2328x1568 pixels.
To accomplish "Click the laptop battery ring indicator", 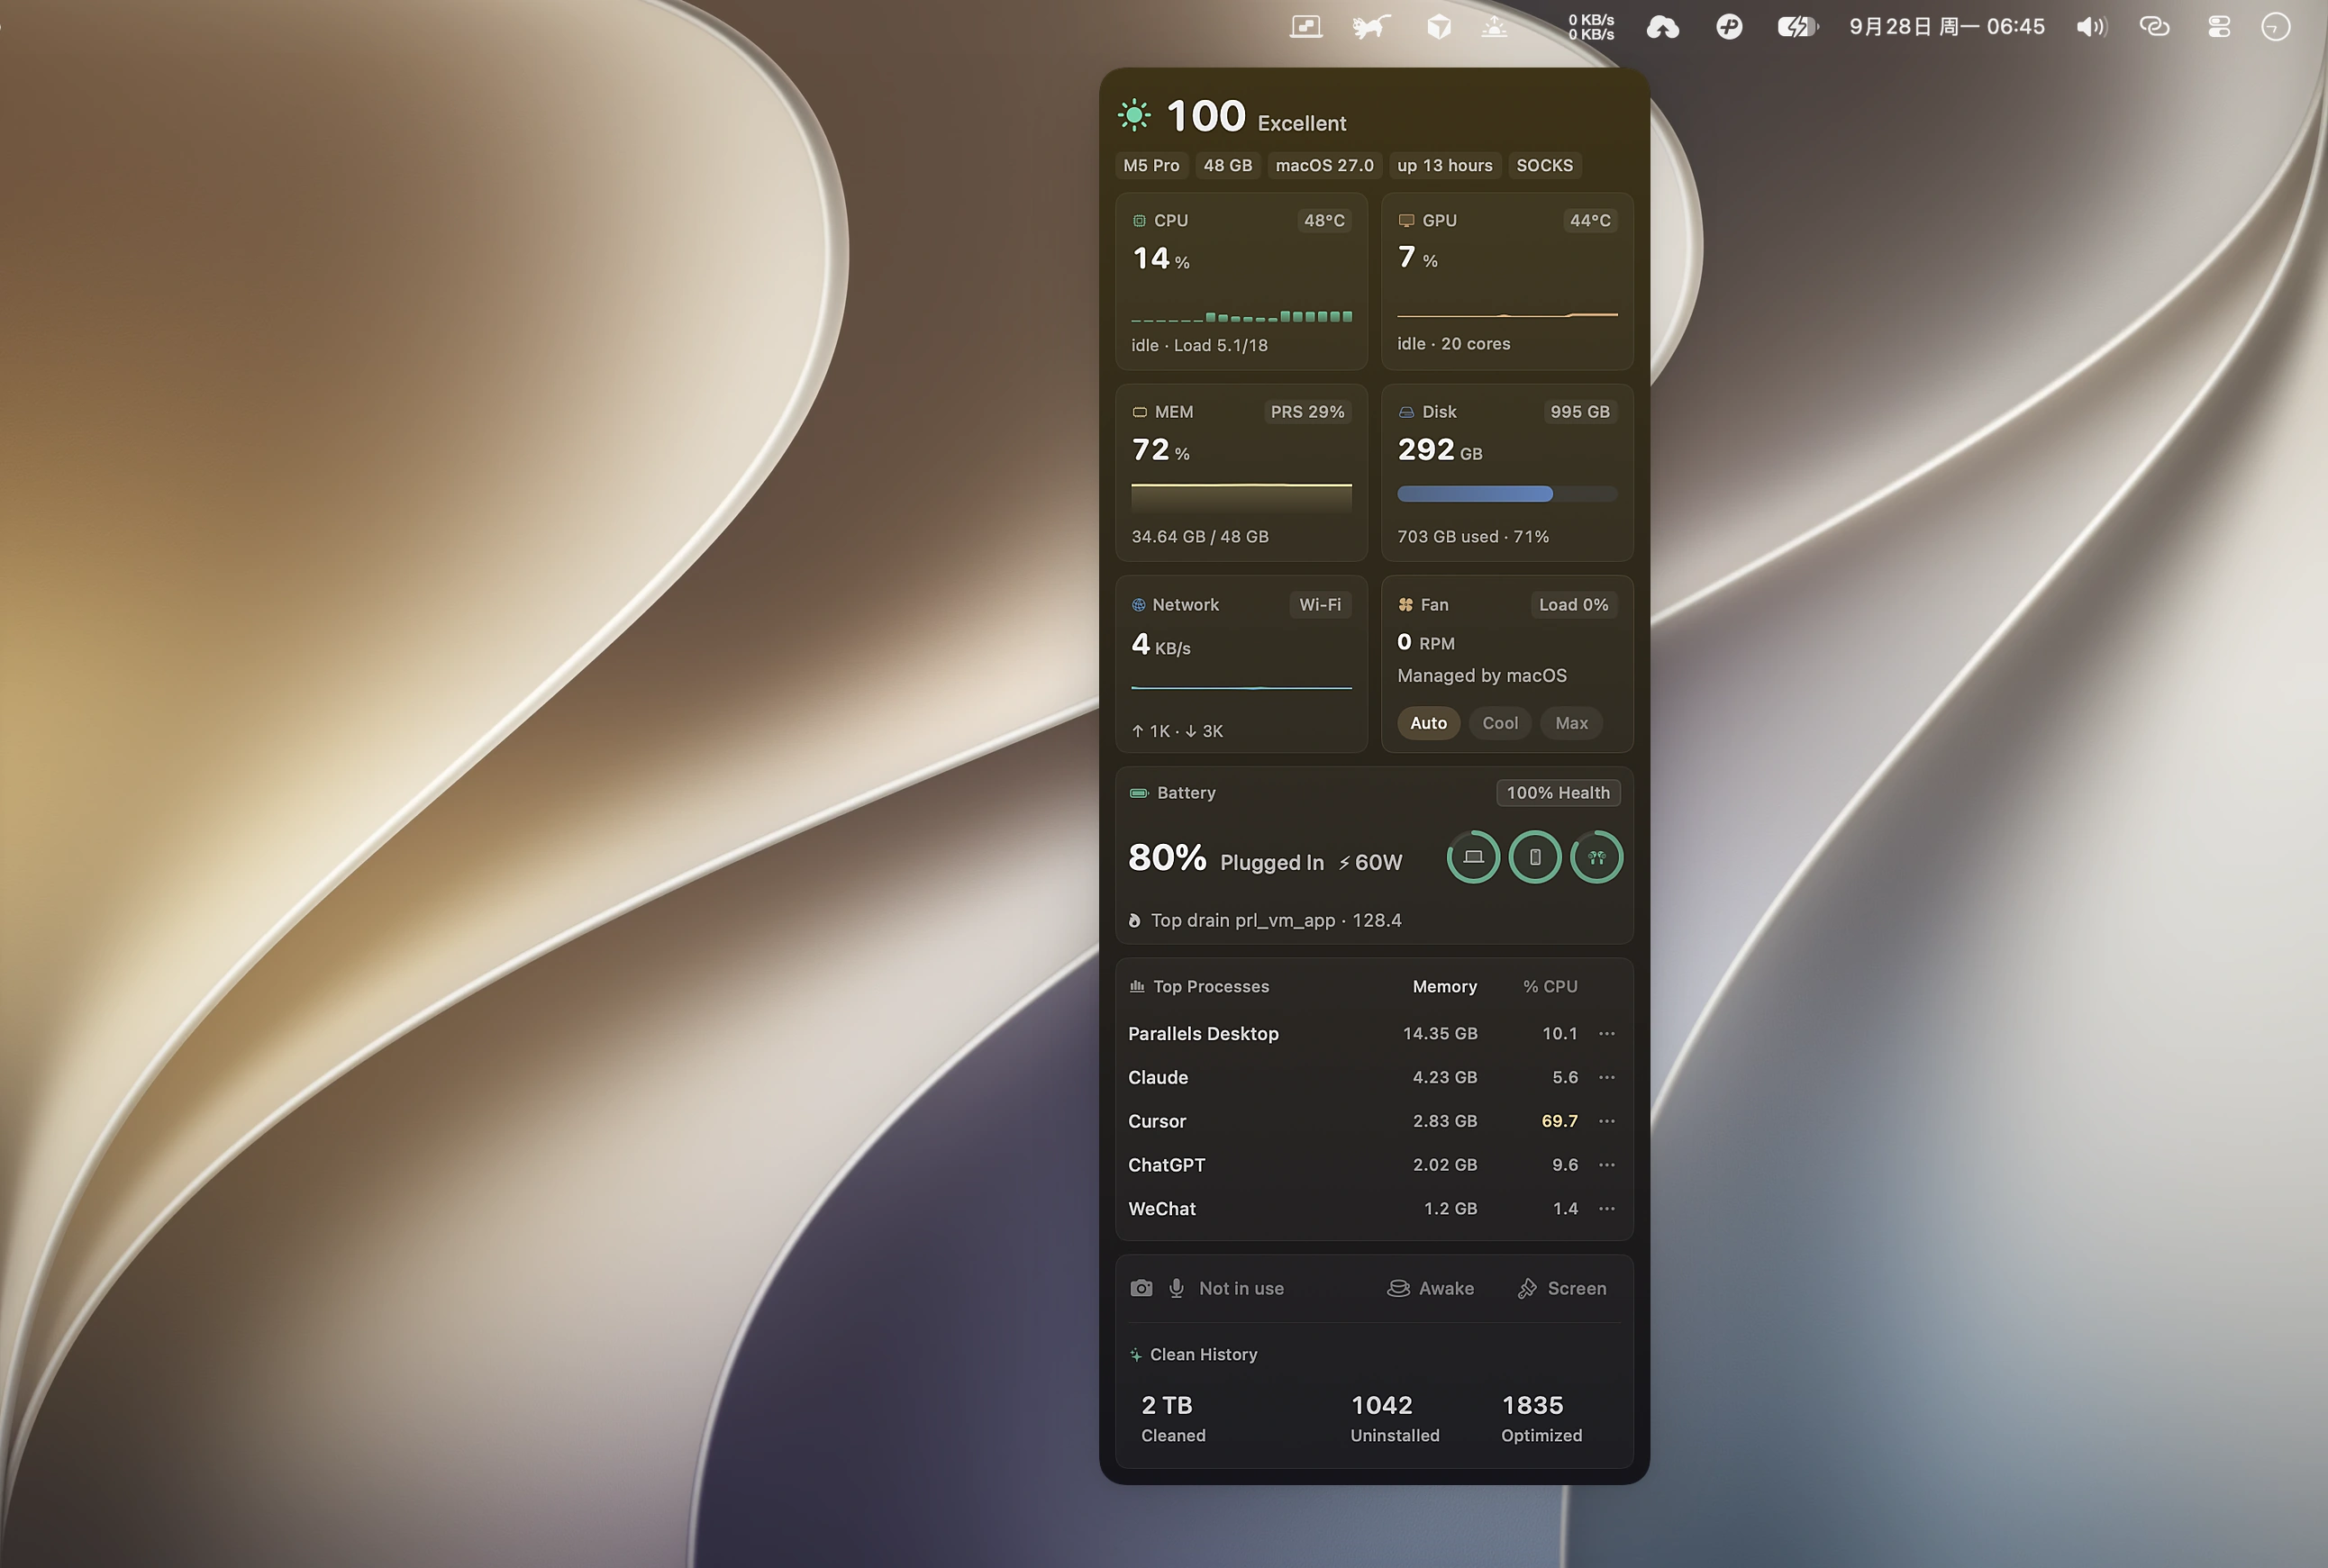I will click(x=1473, y=857).
